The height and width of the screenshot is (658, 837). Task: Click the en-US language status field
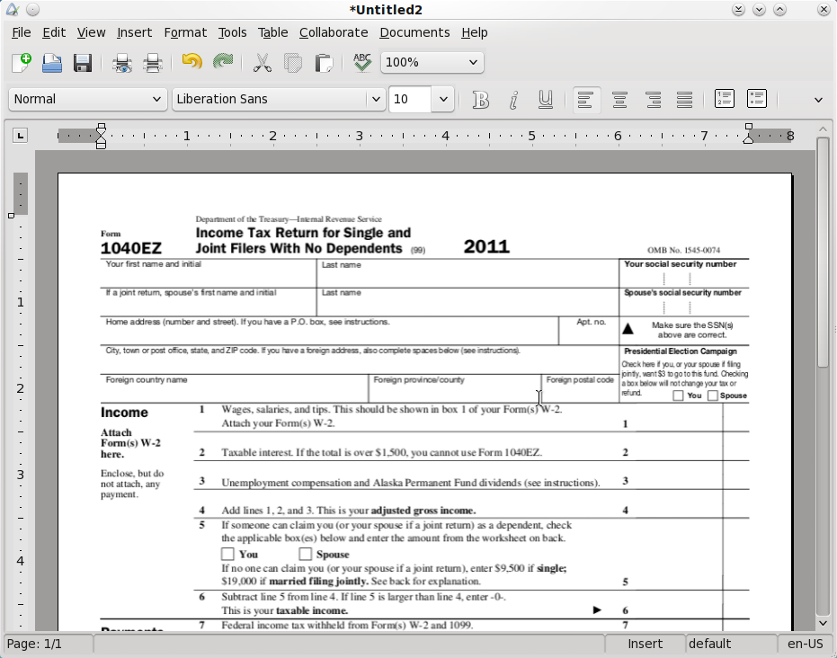click(805, 644)
